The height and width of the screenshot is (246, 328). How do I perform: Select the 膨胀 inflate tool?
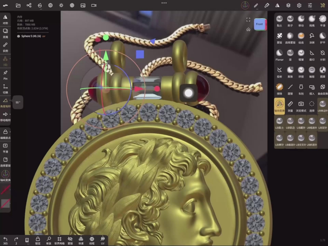[x=290, y=72]
